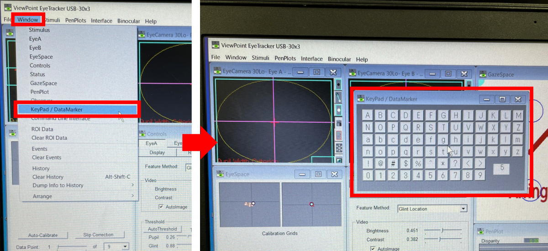Choose Stimulus from the Window menu
Screen dimensions: 548x251
click(39, 30)
